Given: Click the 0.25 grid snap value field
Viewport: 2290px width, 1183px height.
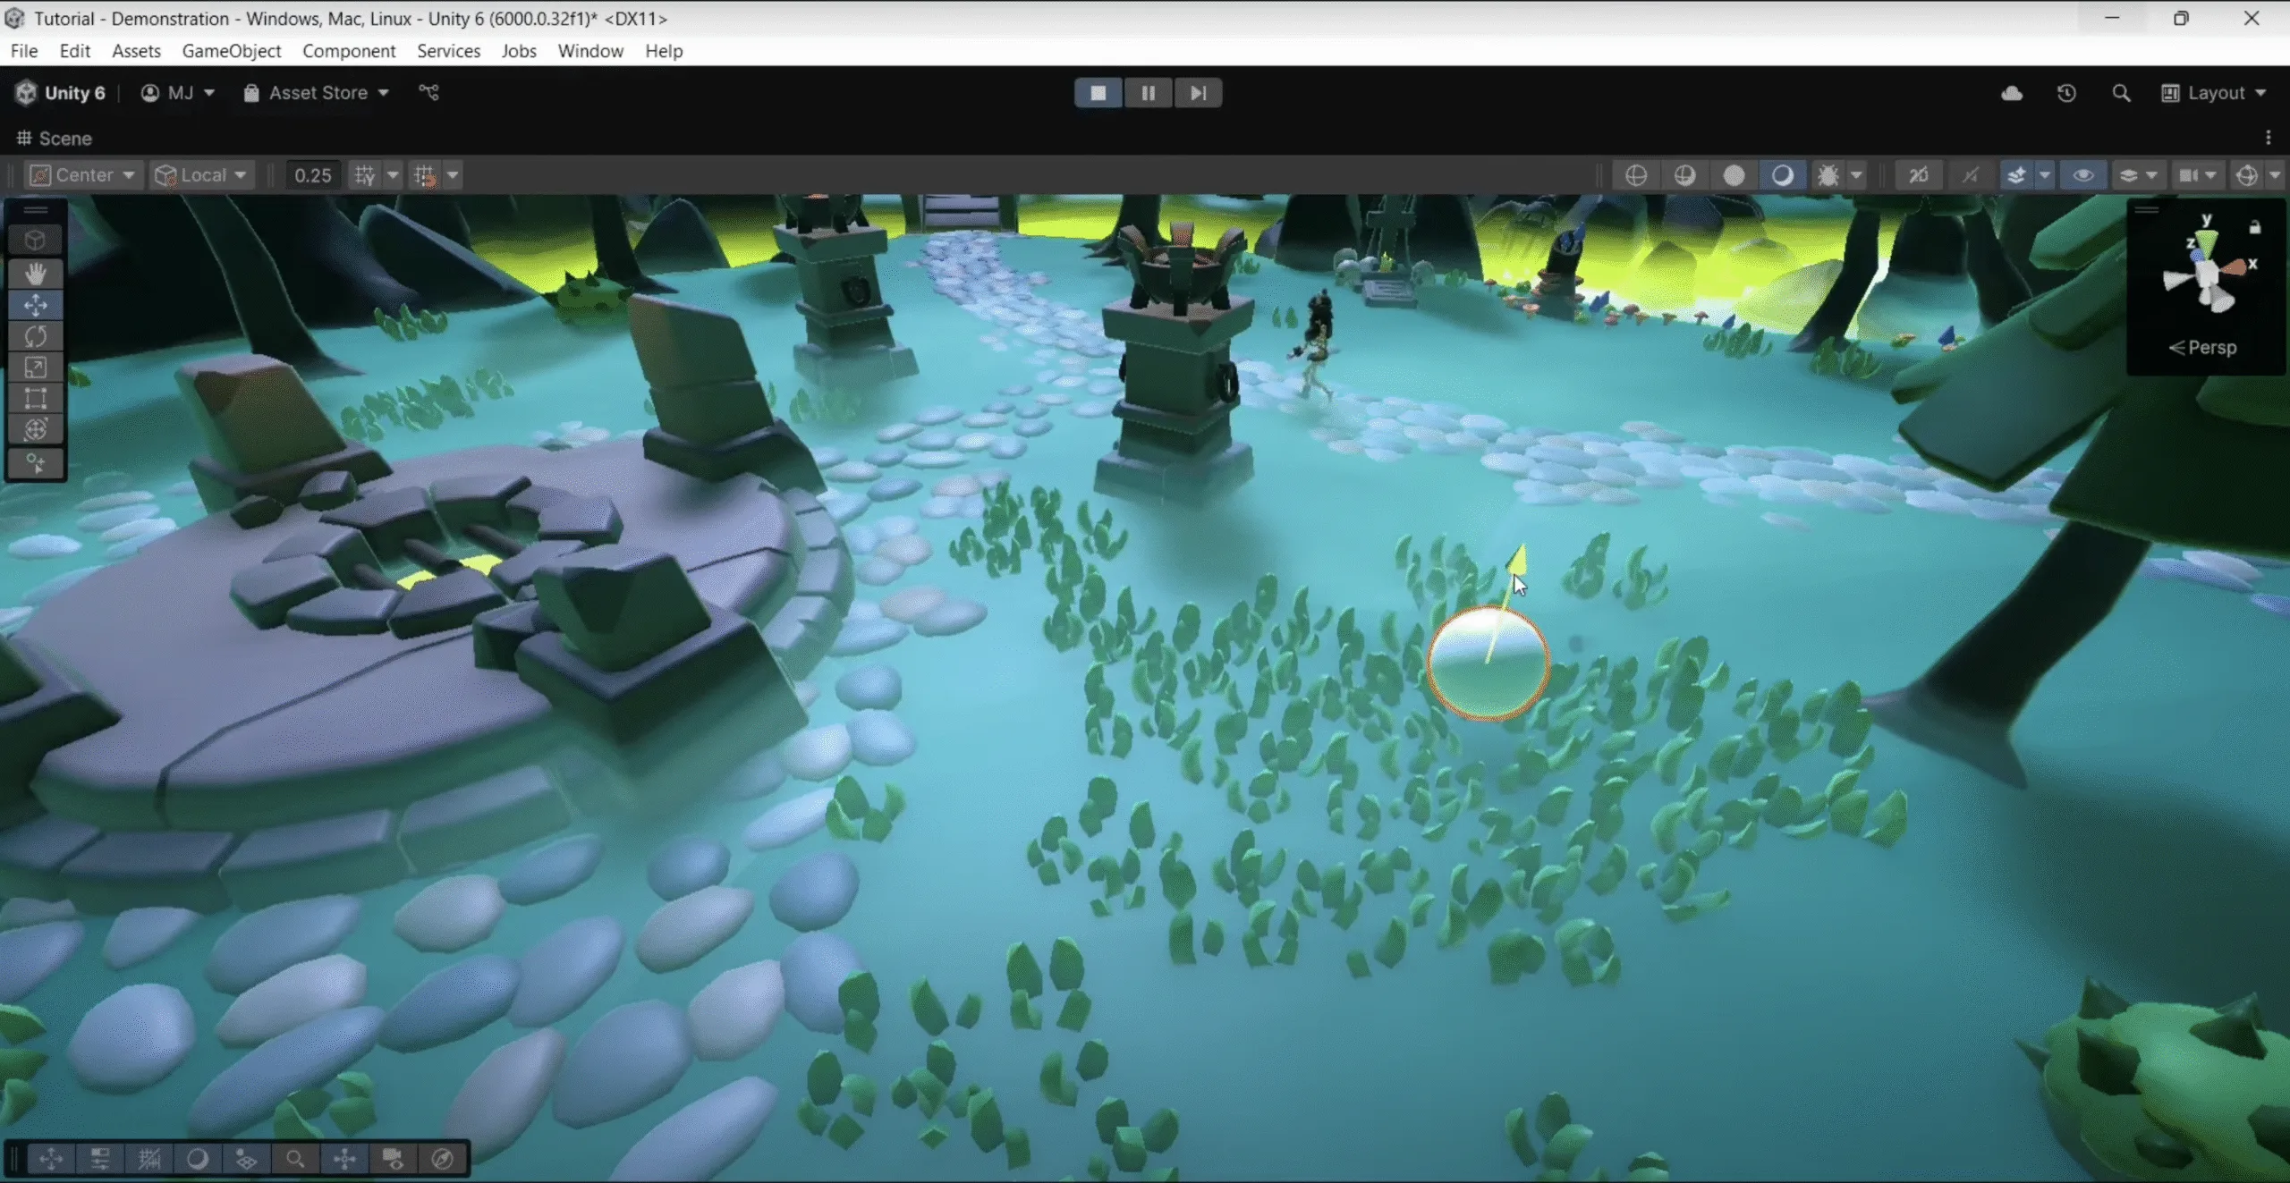Looking at the screenshot, I should (313, 175).
